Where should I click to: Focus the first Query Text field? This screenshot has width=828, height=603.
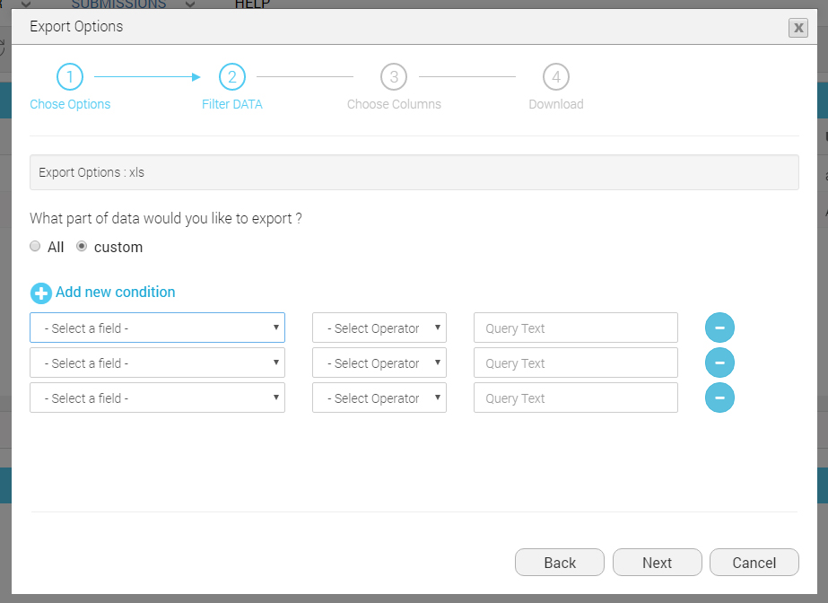tap(575, 328)
